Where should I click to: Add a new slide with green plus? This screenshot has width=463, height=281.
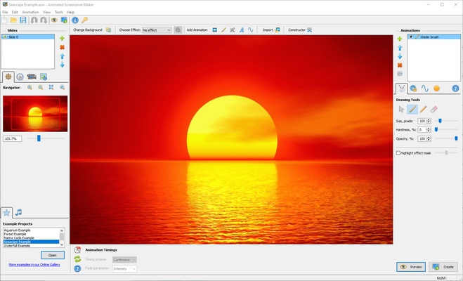point(62,39)
